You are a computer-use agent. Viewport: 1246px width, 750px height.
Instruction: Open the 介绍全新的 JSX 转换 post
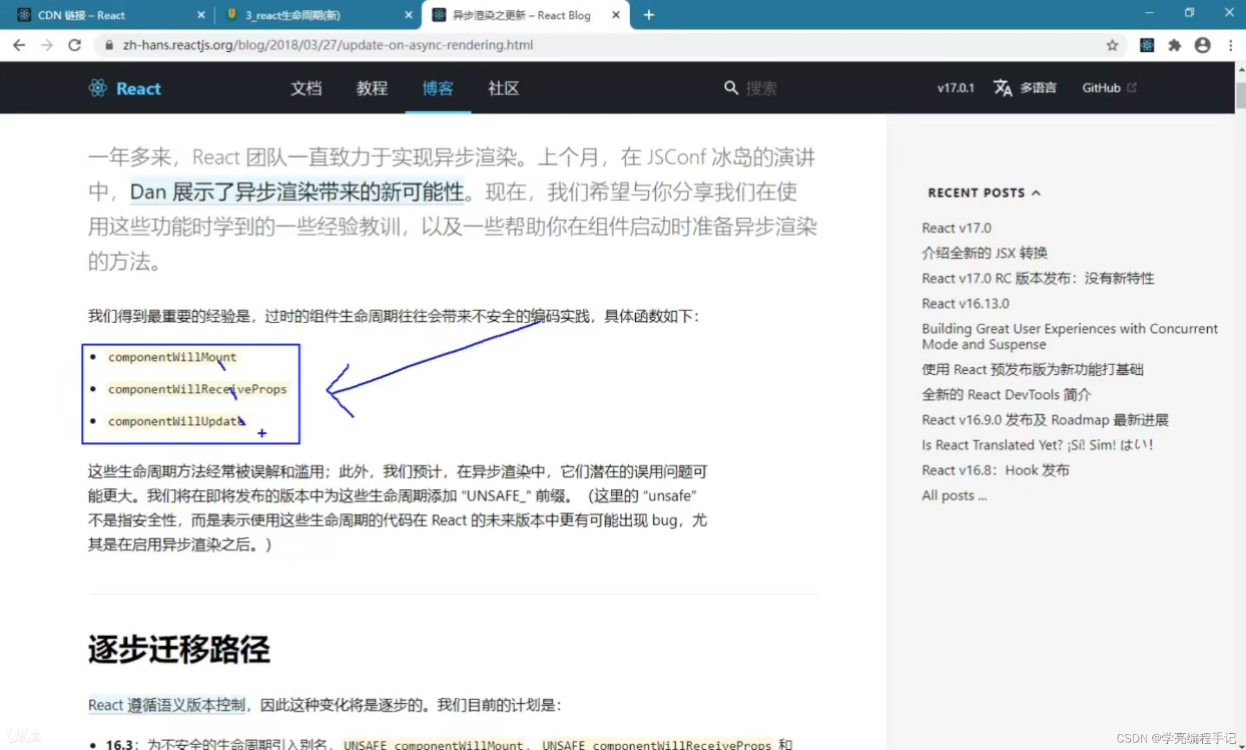pos(985,253)
